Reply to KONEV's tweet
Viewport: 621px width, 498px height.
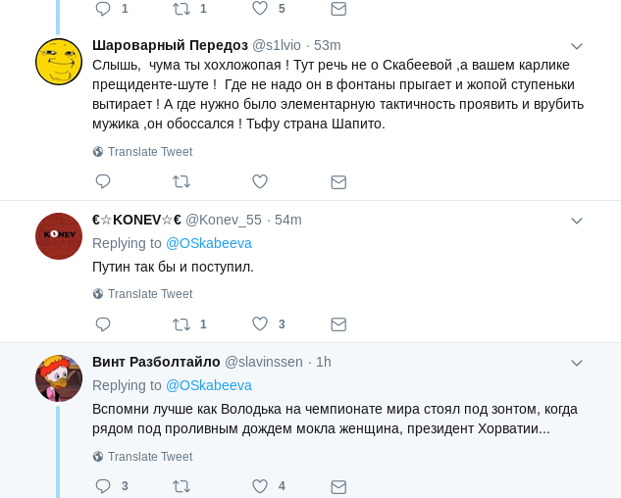click(103, 324)
